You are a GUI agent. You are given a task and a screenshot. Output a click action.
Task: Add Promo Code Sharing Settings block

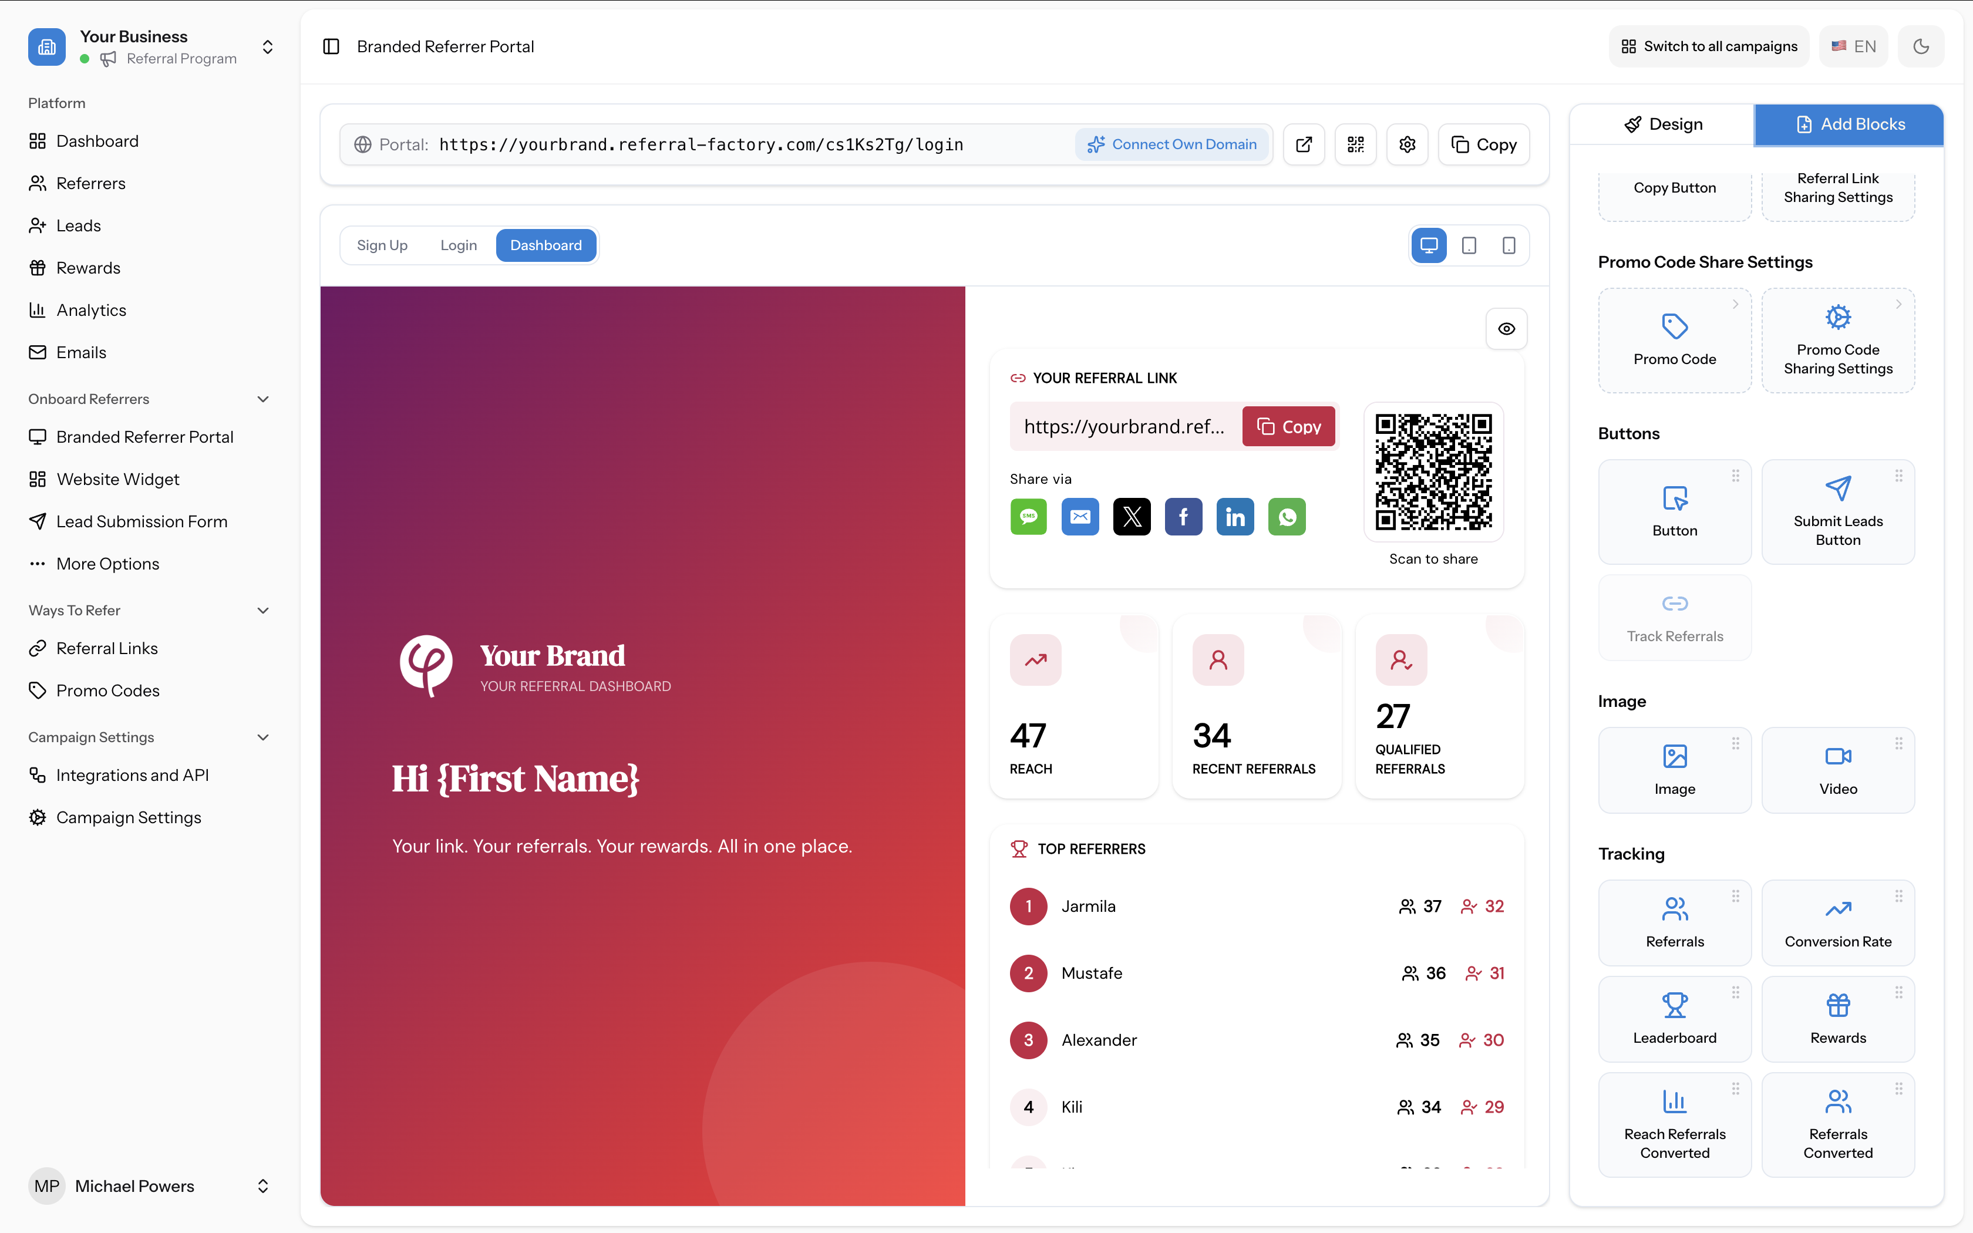pyautogui.click(x=1838, y=340)
